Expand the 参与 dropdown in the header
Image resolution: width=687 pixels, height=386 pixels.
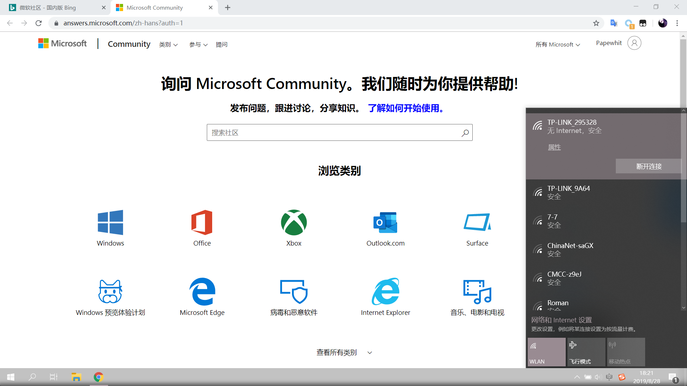(198, 45)
